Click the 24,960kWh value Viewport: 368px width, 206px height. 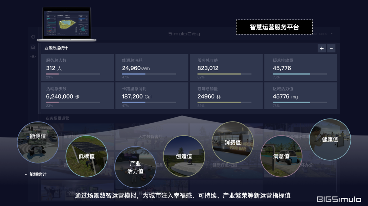tap(136, 68)
